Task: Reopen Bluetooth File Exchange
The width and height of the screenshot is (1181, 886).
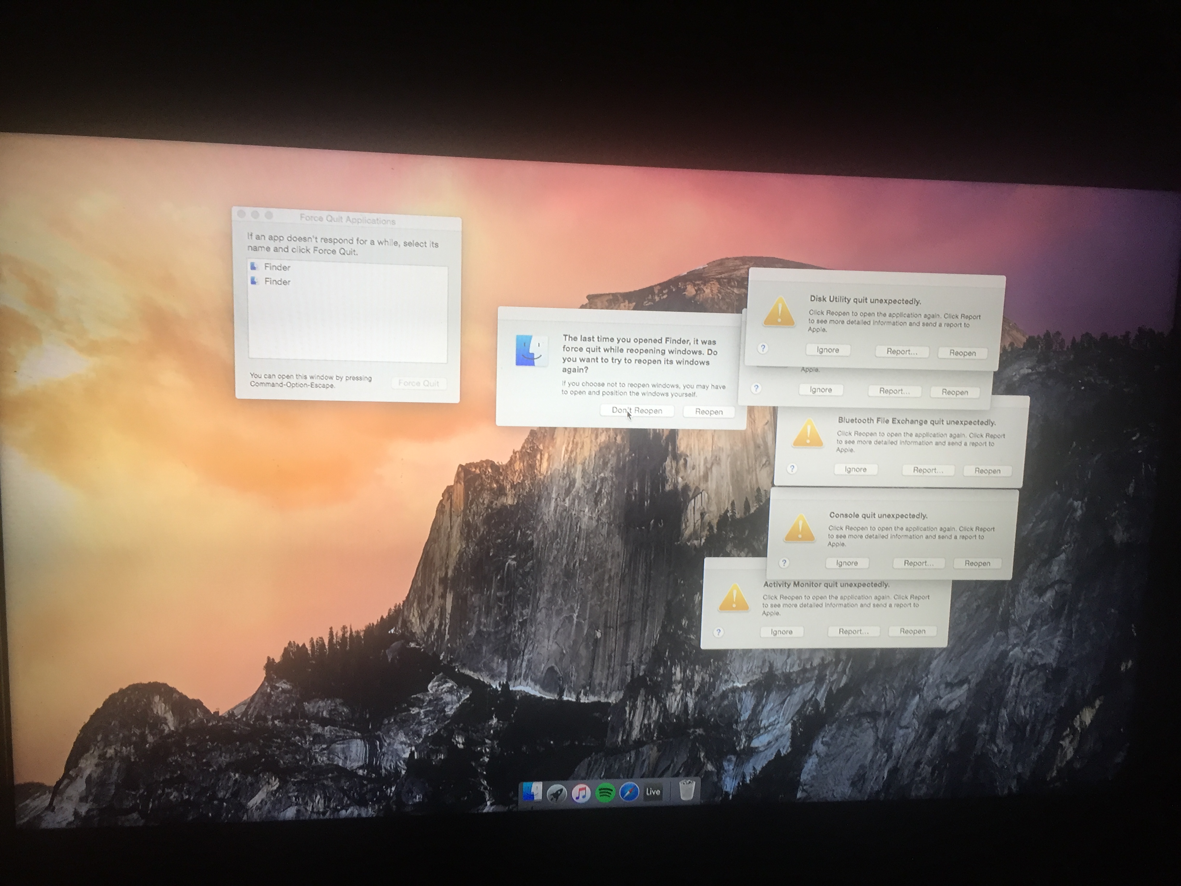Action: coord(987,471)
